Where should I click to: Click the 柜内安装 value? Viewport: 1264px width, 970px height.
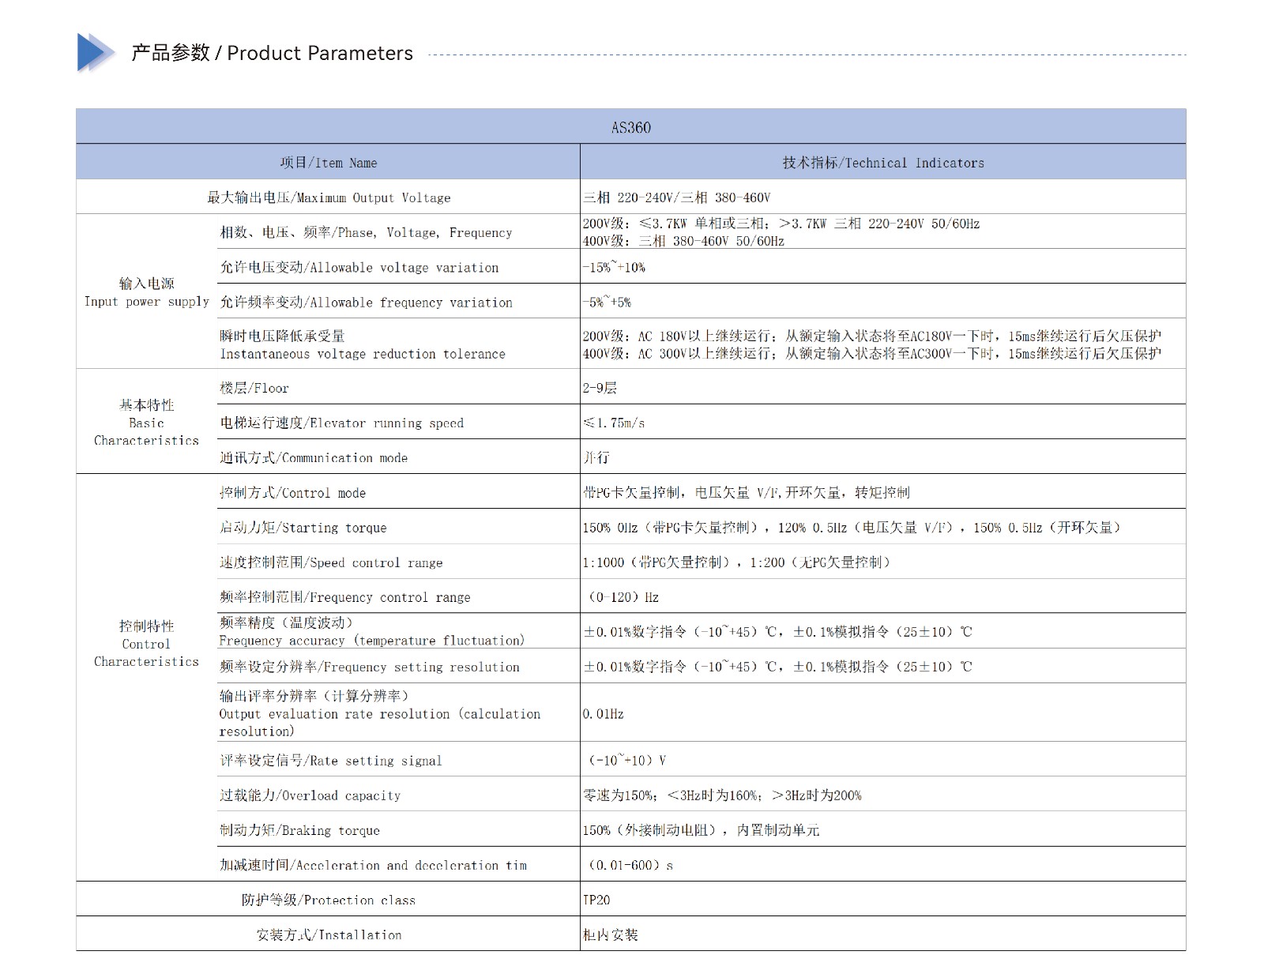click(611, 934)
